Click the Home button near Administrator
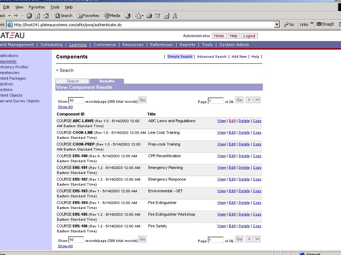Screen dimensions: 341x255 coord(219,36)
